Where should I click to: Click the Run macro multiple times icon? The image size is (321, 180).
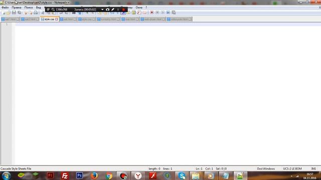coord(168,12)
